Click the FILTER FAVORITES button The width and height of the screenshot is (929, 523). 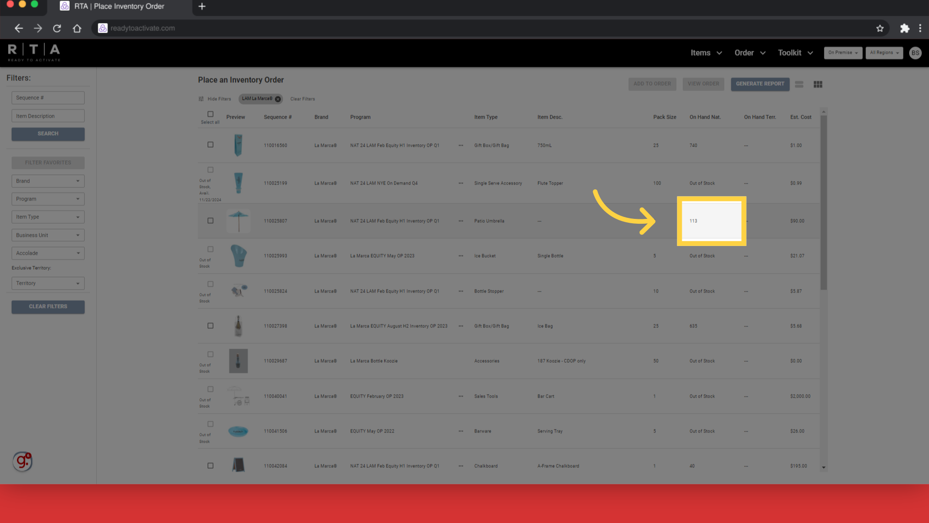coord(48,163)
